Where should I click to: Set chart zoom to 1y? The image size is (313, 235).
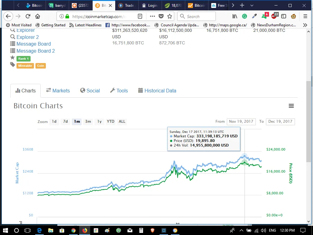pos(99,121)
